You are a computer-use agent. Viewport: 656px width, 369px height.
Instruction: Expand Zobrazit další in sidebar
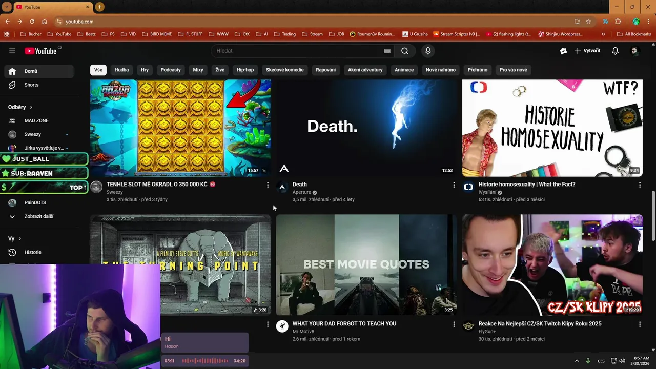point(39,216)
